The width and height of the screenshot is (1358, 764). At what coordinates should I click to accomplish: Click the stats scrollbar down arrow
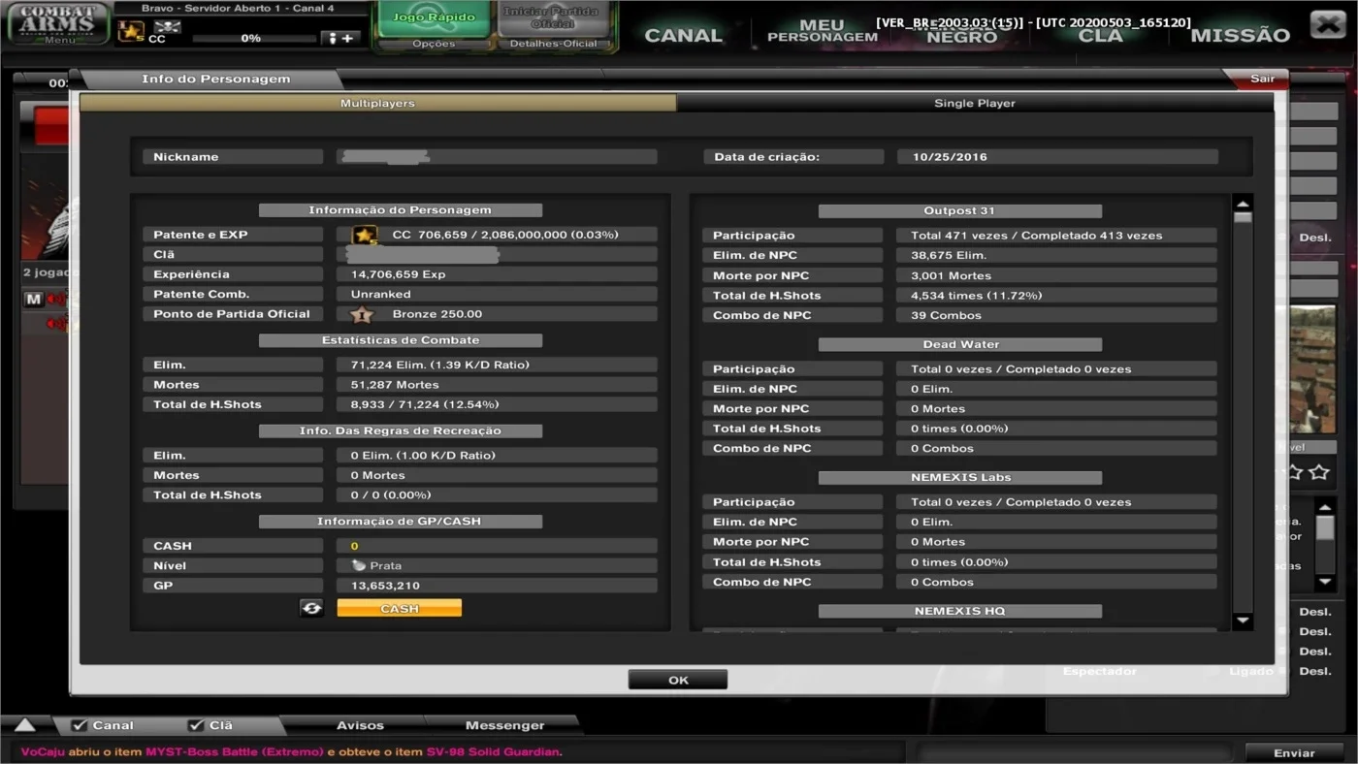[1243, 621]
